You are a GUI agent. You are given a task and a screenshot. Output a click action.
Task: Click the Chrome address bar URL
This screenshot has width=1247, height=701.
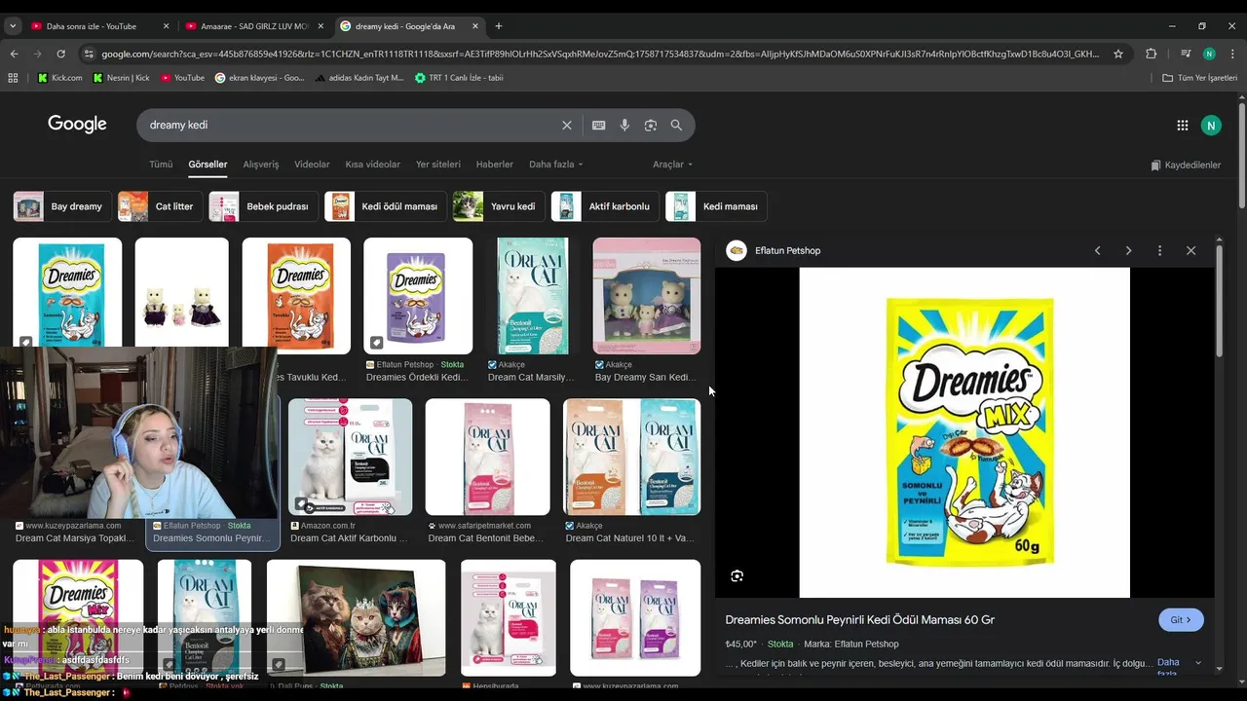click(599, 55)
